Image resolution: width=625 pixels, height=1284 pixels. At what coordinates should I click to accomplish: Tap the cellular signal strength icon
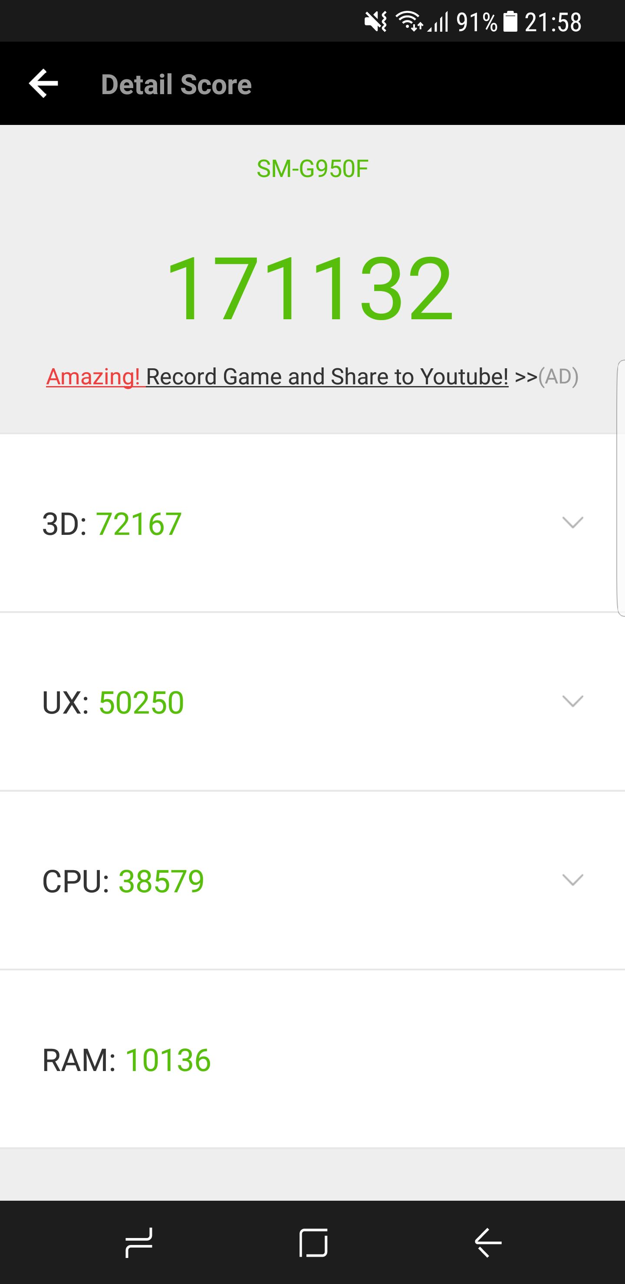pyautogui.click(x=438, y=22)
